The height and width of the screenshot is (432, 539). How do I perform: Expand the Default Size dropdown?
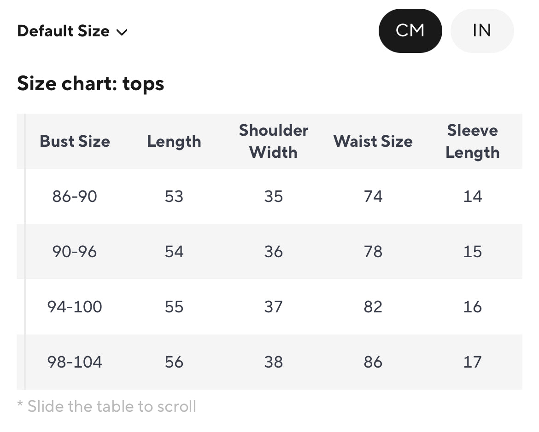click(72, 31)
